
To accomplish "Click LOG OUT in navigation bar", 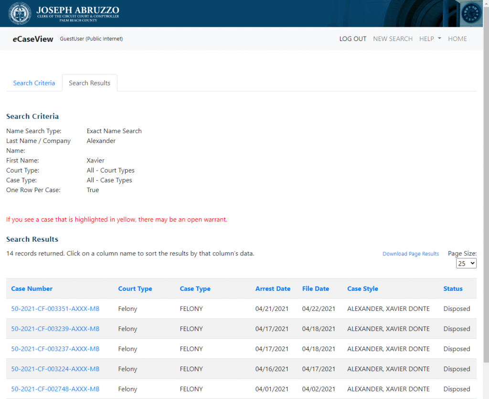I will [x=352, y=39].
